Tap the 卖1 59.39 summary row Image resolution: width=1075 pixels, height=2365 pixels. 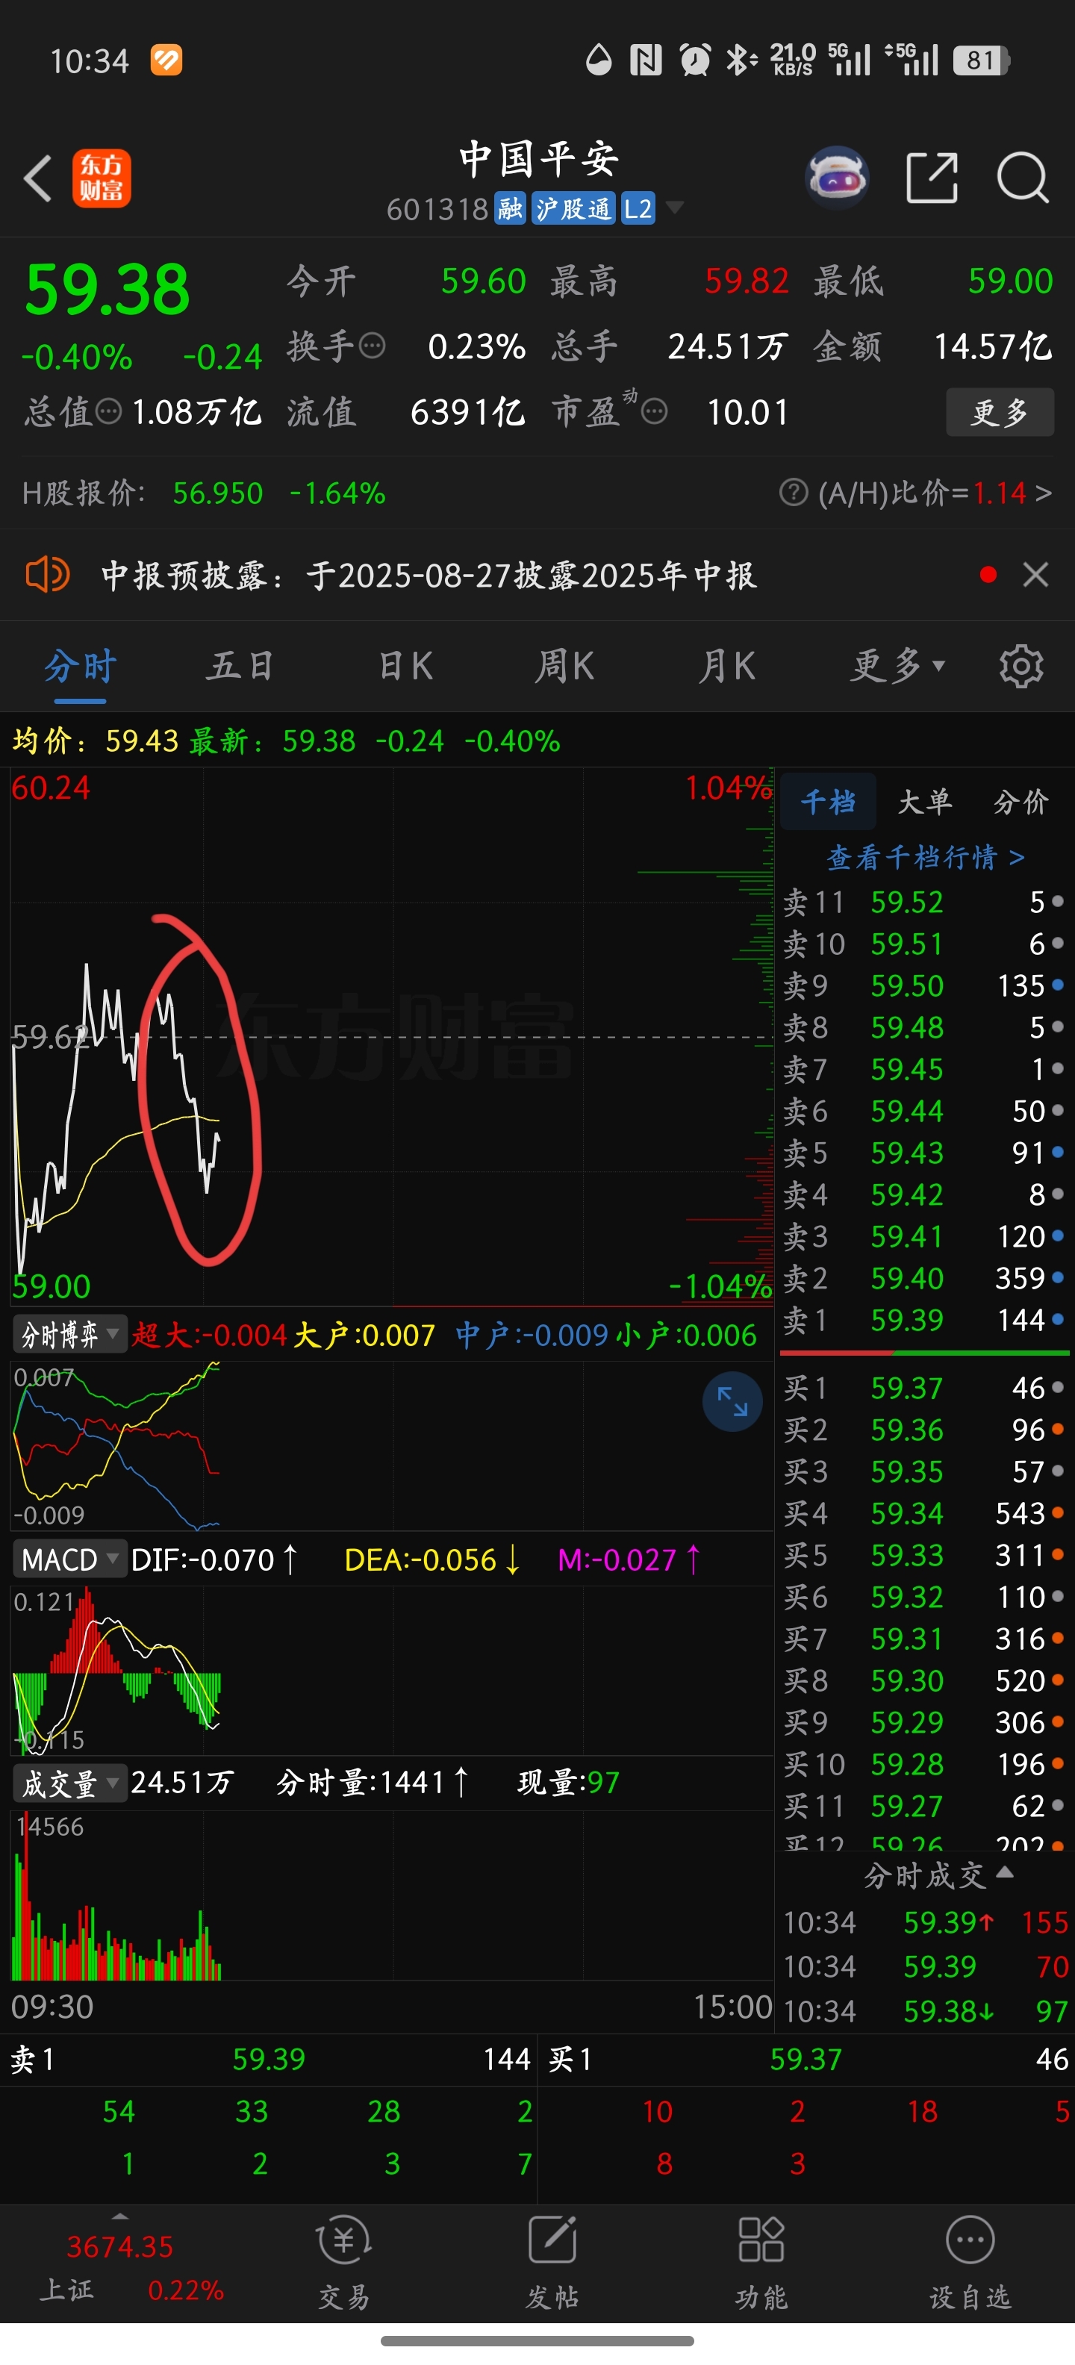tap(269, 2058)
